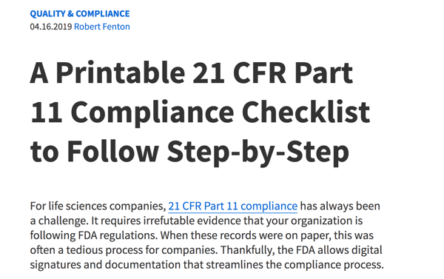Click the phrase "For life sciences companies"
Image resolution: width=444 pixels, height=279 pixels.
[98, 206]
